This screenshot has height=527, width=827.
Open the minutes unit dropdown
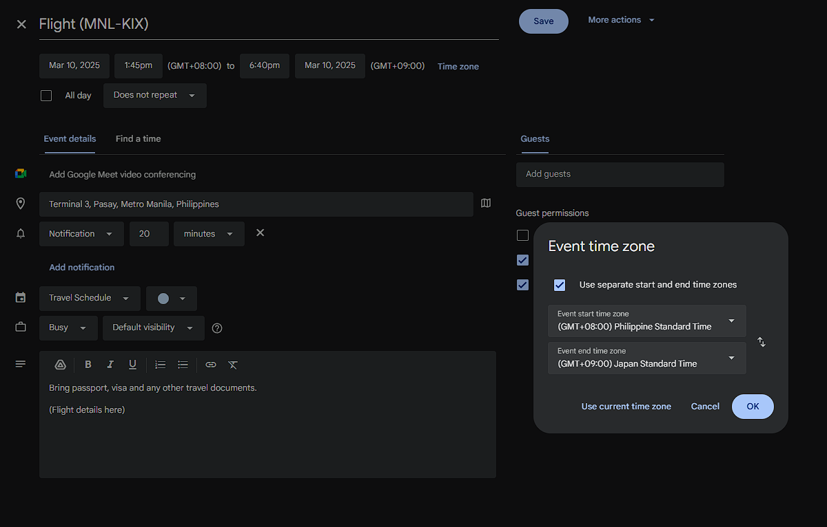(x=209, y=234)
